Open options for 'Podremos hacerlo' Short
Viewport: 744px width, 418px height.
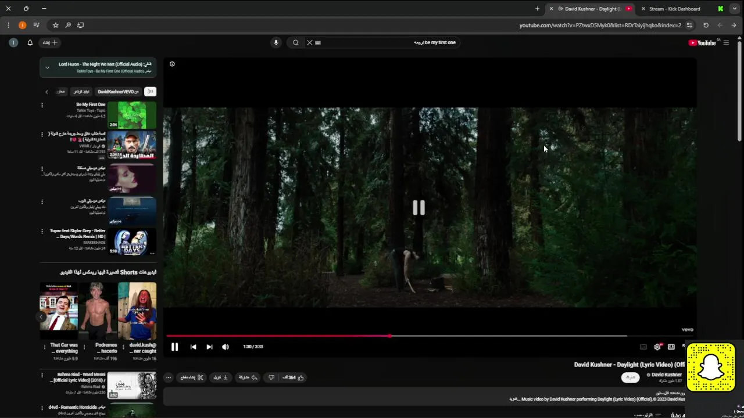(x=84, y=346)
